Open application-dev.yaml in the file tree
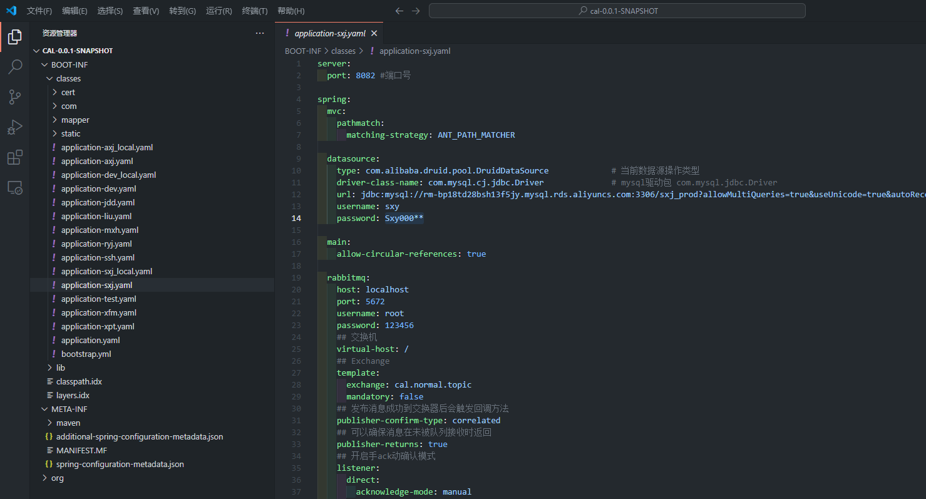 (98, 188)
